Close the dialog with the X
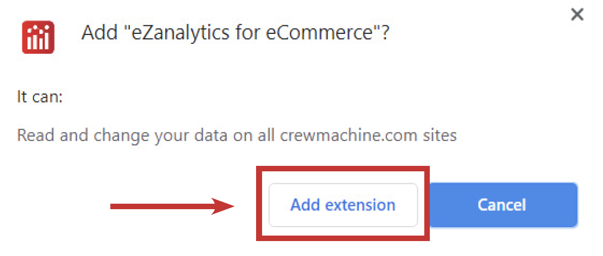 [x=577, y=15]
